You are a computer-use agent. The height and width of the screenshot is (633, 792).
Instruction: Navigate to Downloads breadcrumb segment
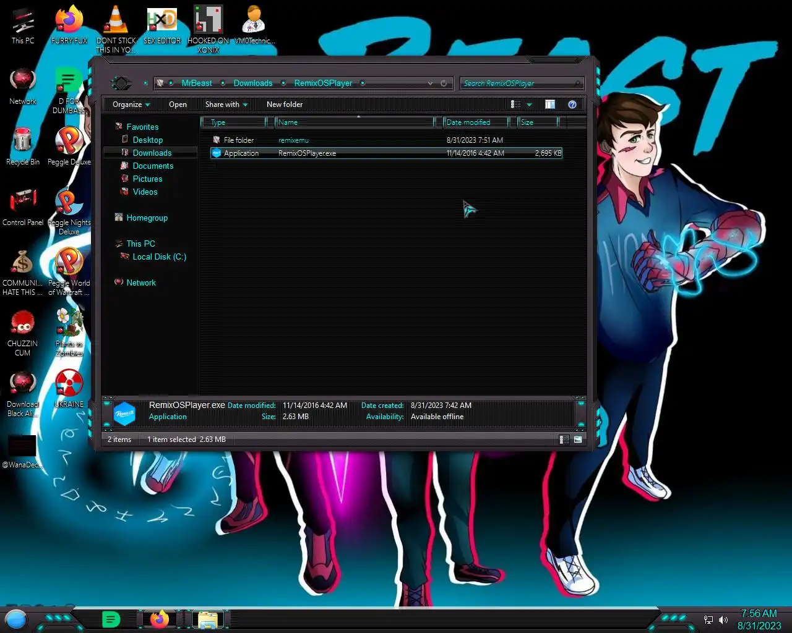(253, 83)
